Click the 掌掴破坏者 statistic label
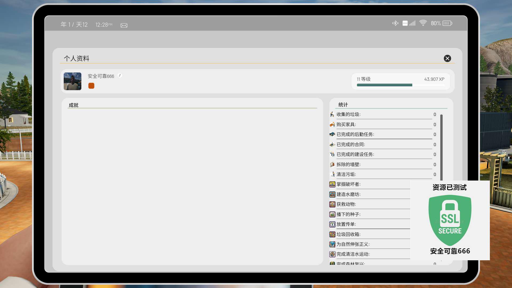This screenshot has width=512, height=288. coord(349,184)
